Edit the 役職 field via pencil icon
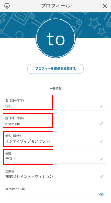The width and height of the screenshot is (111, 203). (102, 159)
